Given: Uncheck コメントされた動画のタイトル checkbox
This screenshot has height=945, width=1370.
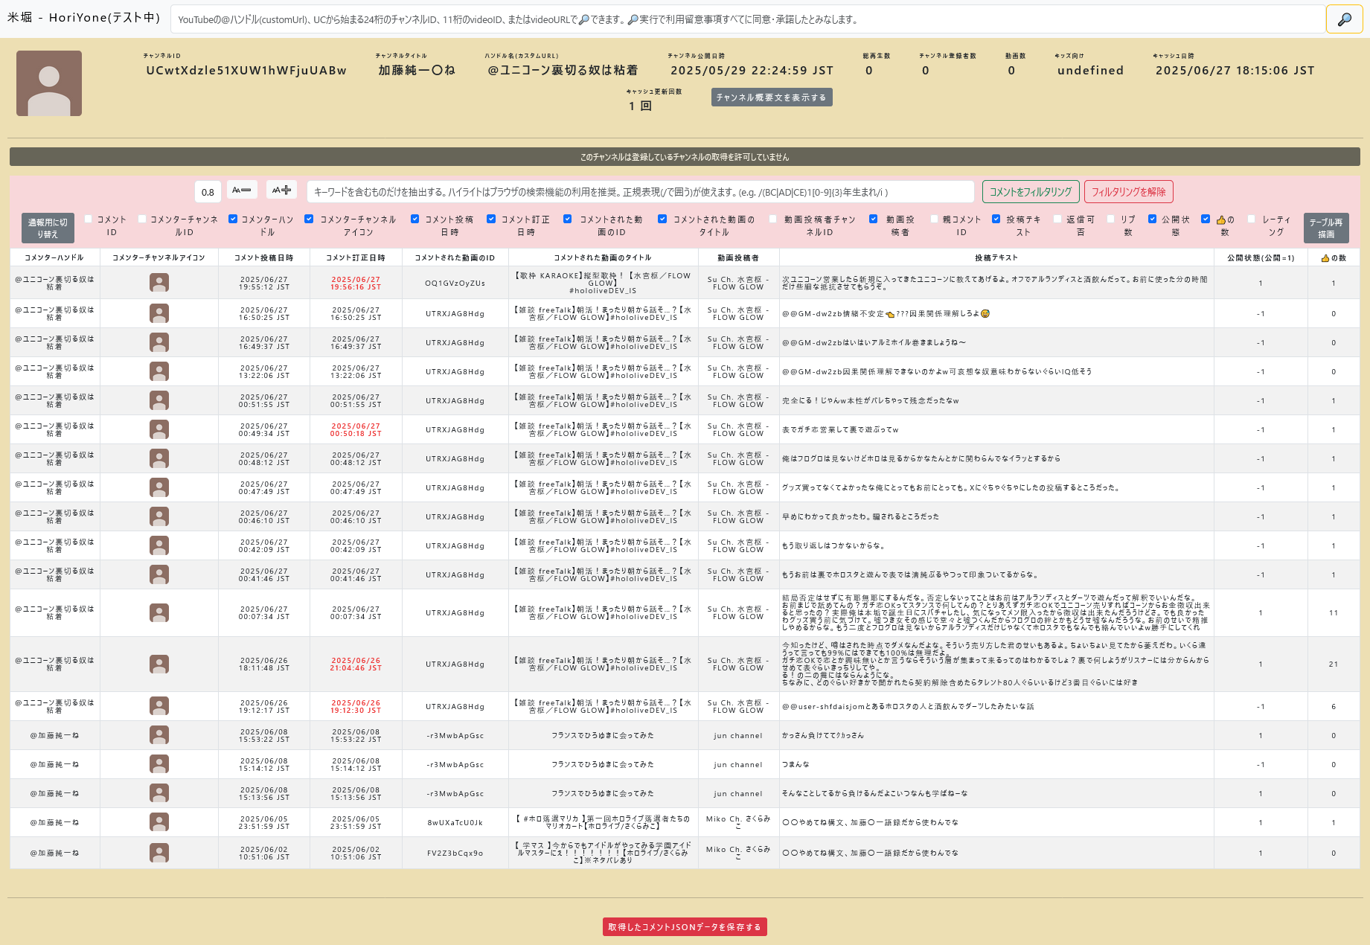Looking at the screenshot, I should coord(662,219).
